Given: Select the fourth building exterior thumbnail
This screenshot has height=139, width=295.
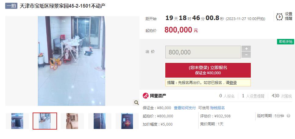Looking at the screenshot, I should point(99,121).
